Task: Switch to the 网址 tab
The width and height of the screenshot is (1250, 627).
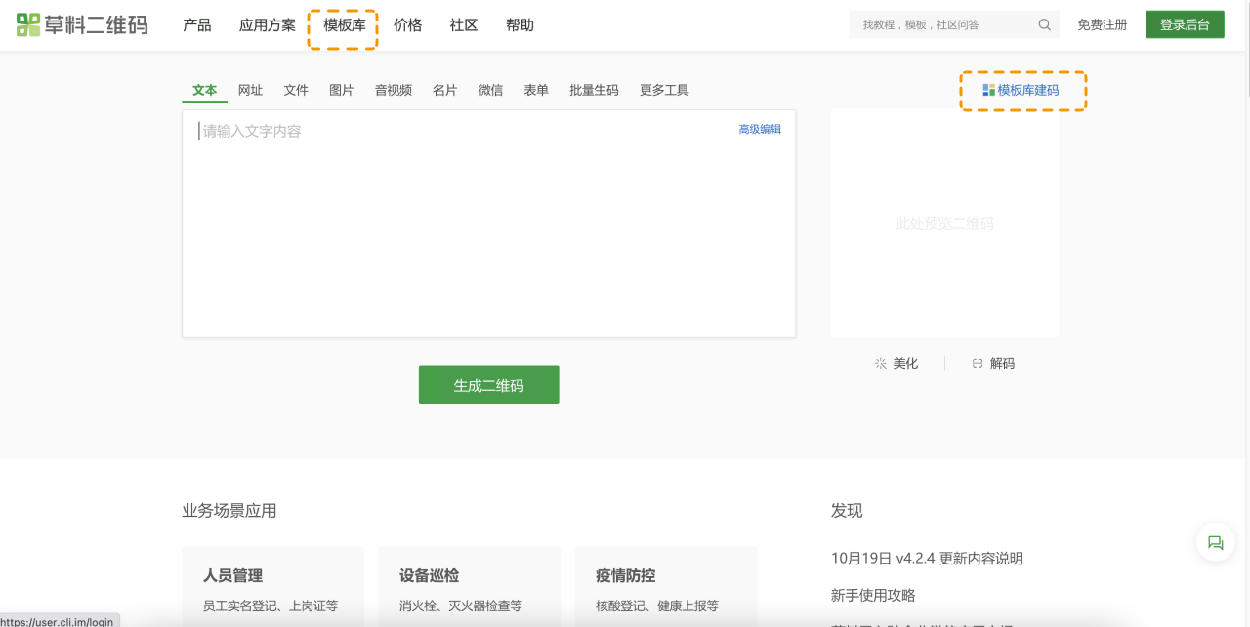Action: pyautogui.click(x=251, y=90)
